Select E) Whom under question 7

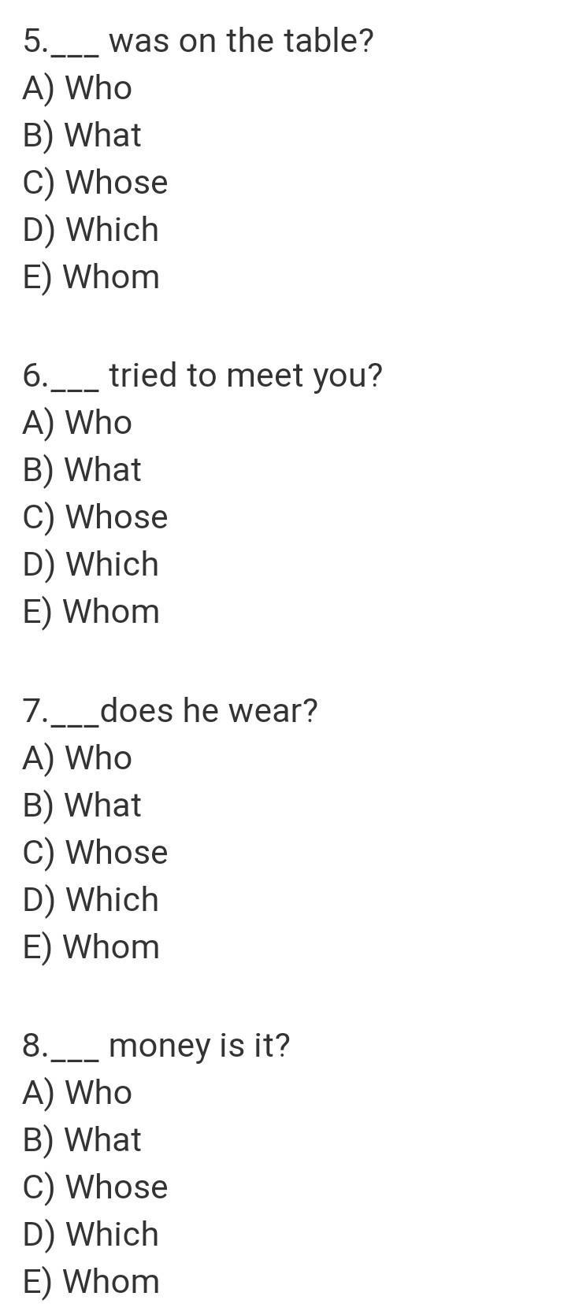pos(91,947)
